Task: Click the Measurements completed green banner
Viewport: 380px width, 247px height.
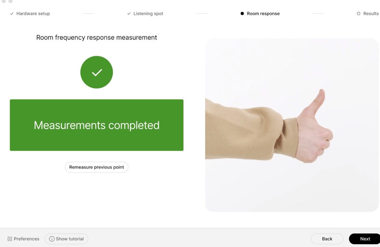Action: [x=96, y=125]
